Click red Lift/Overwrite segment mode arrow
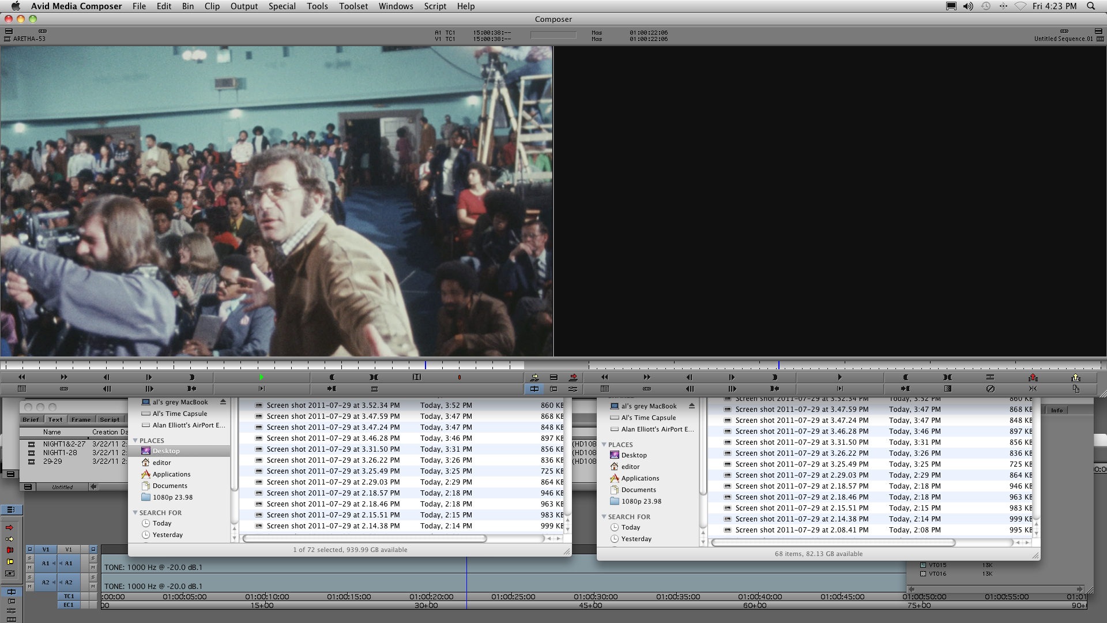This screenshot has width=1107, height=623. click(x=10, y=528)
